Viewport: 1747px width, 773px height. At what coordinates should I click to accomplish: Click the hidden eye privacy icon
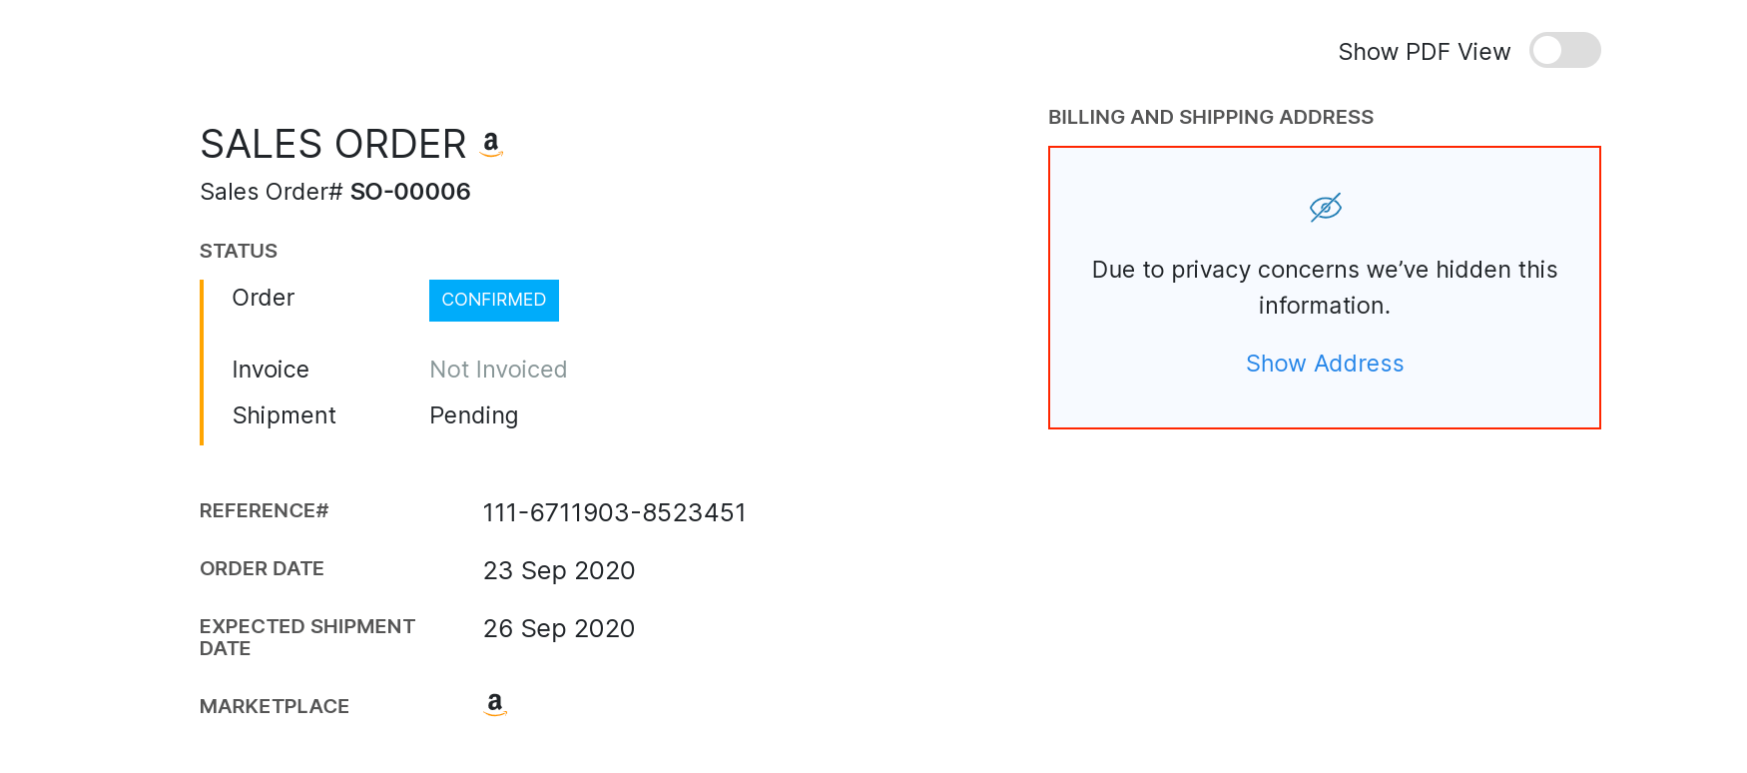1325,208
